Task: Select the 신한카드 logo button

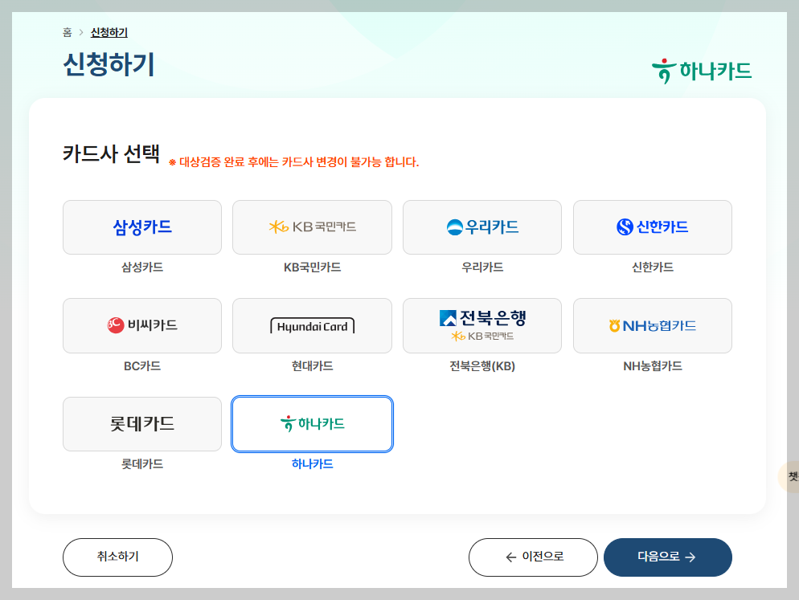Action: tap(652, 227)
